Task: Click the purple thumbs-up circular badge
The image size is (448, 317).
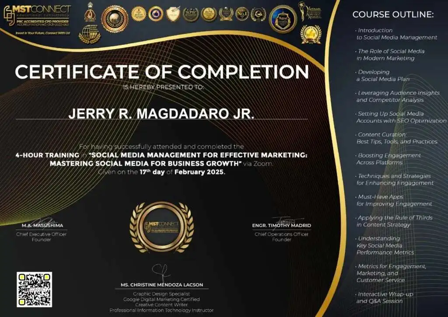Action: (156, 14)
